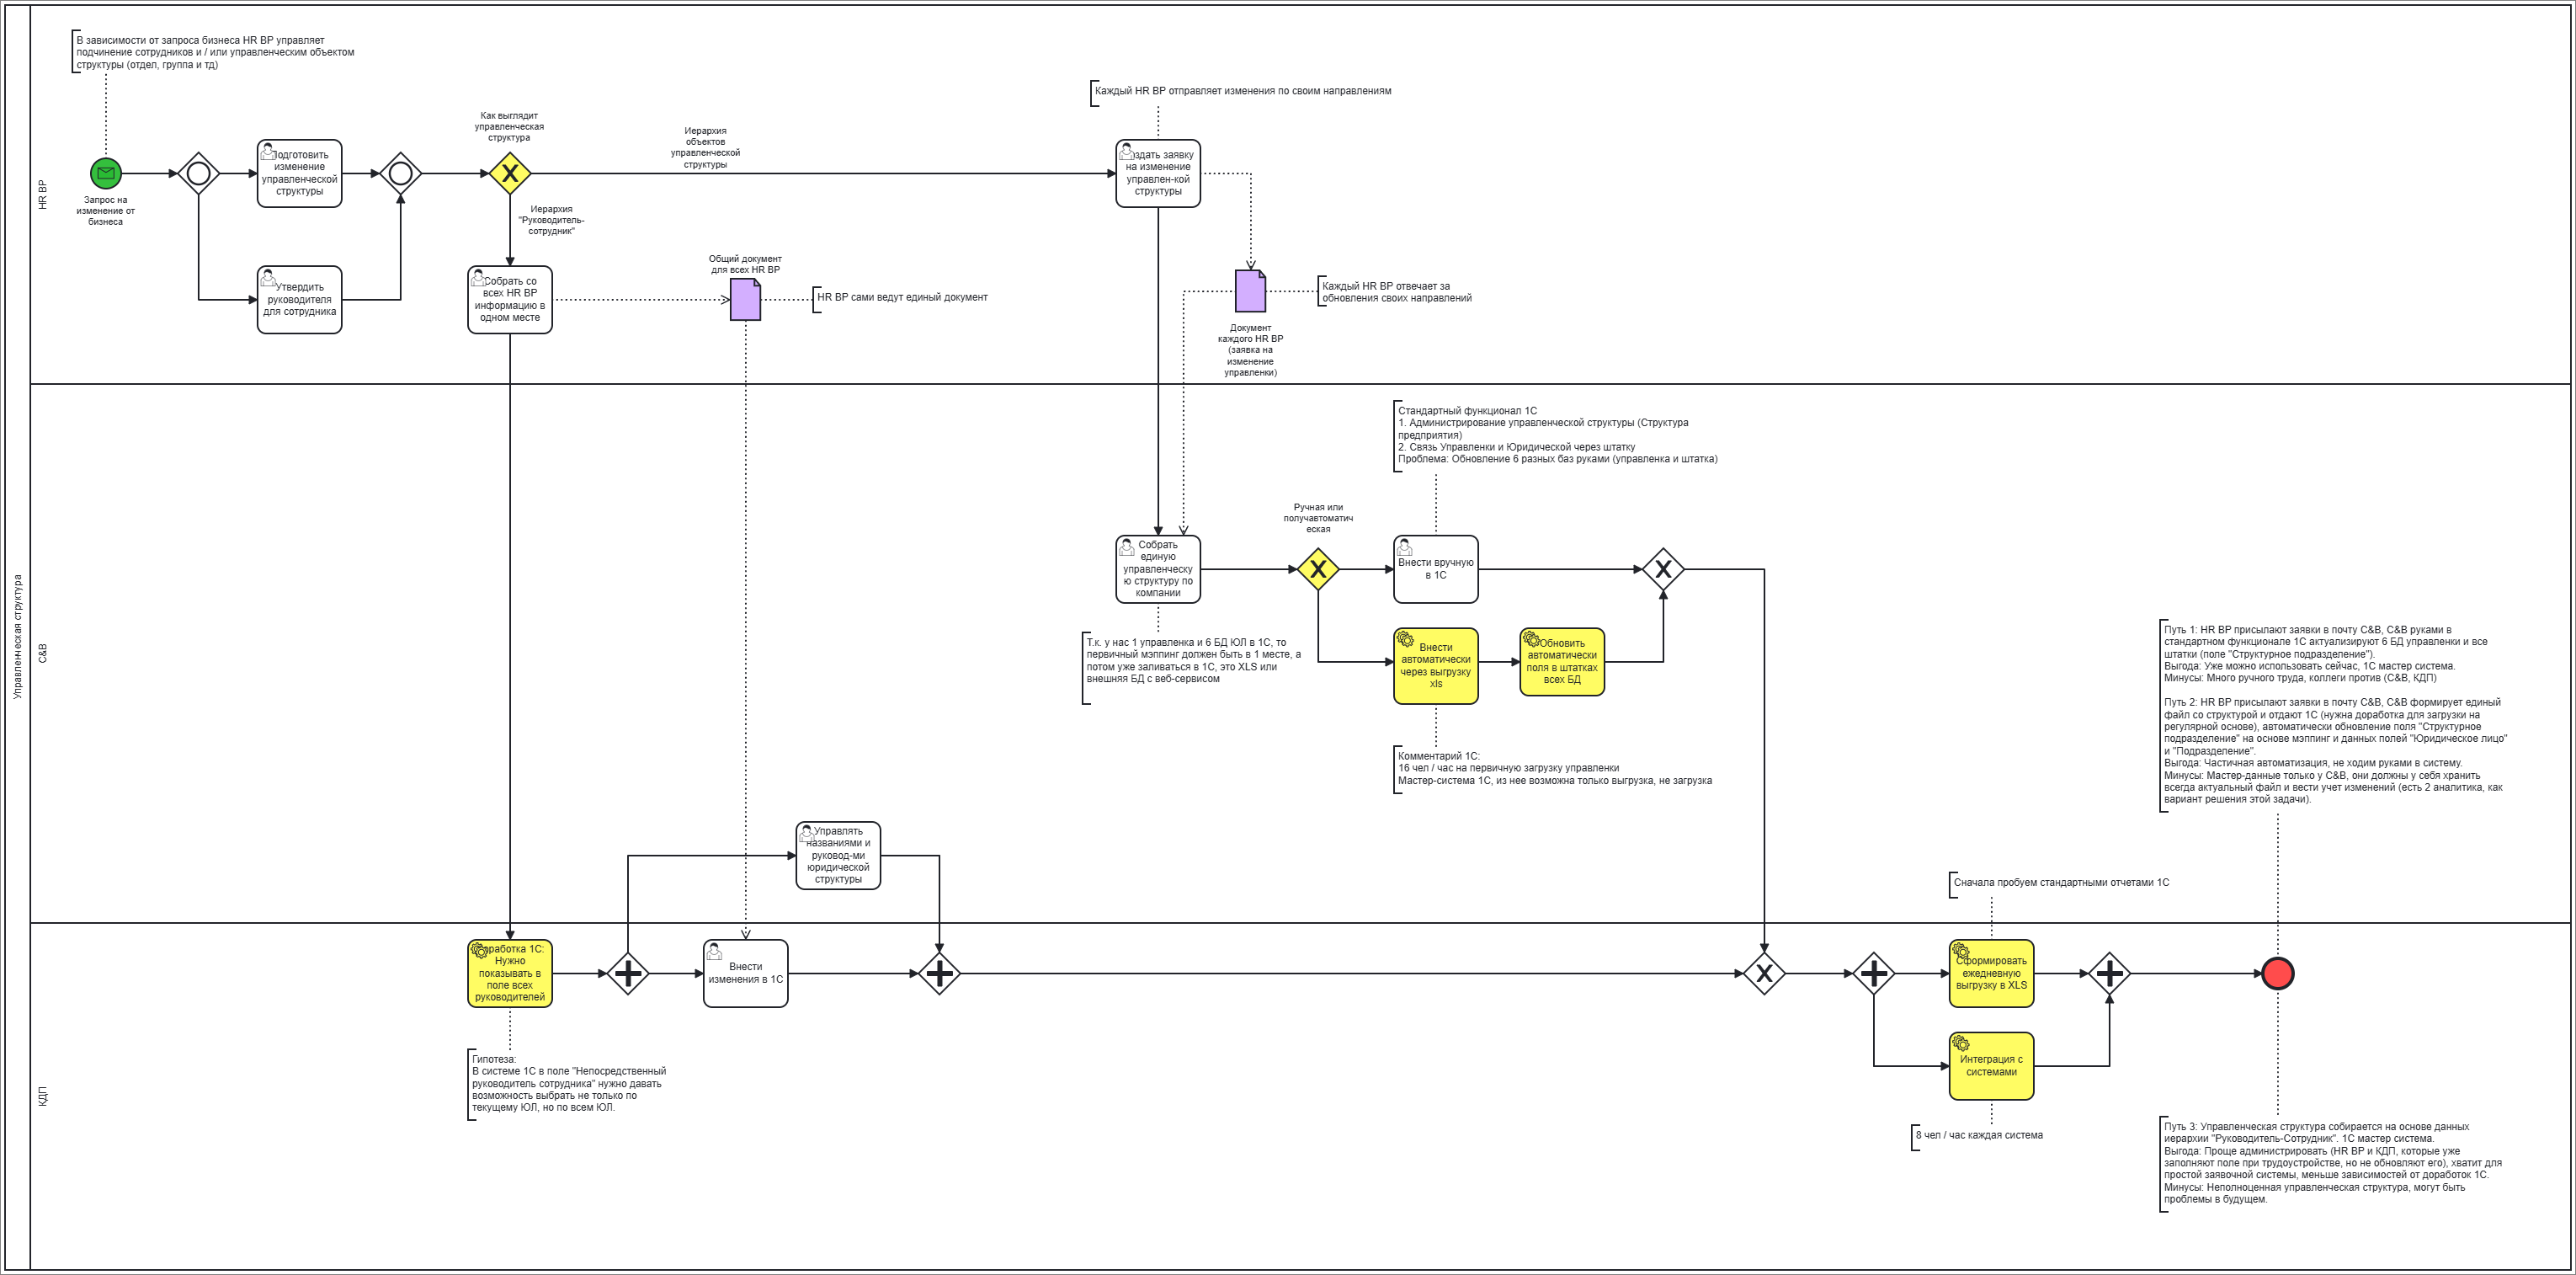2576x1275 pixels.
Task: Click purple data object 'Общий документ для всех HR BP'
Action: tap(745, 299)
